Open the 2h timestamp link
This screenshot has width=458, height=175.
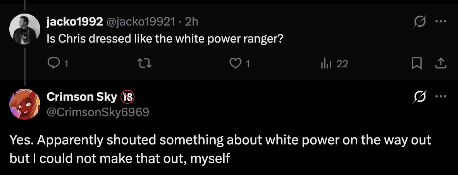click(191, 22)
